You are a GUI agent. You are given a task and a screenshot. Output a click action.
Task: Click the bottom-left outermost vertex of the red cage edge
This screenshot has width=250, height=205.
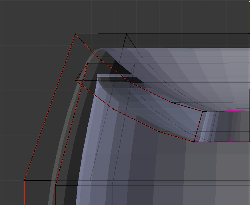[24, 180]
